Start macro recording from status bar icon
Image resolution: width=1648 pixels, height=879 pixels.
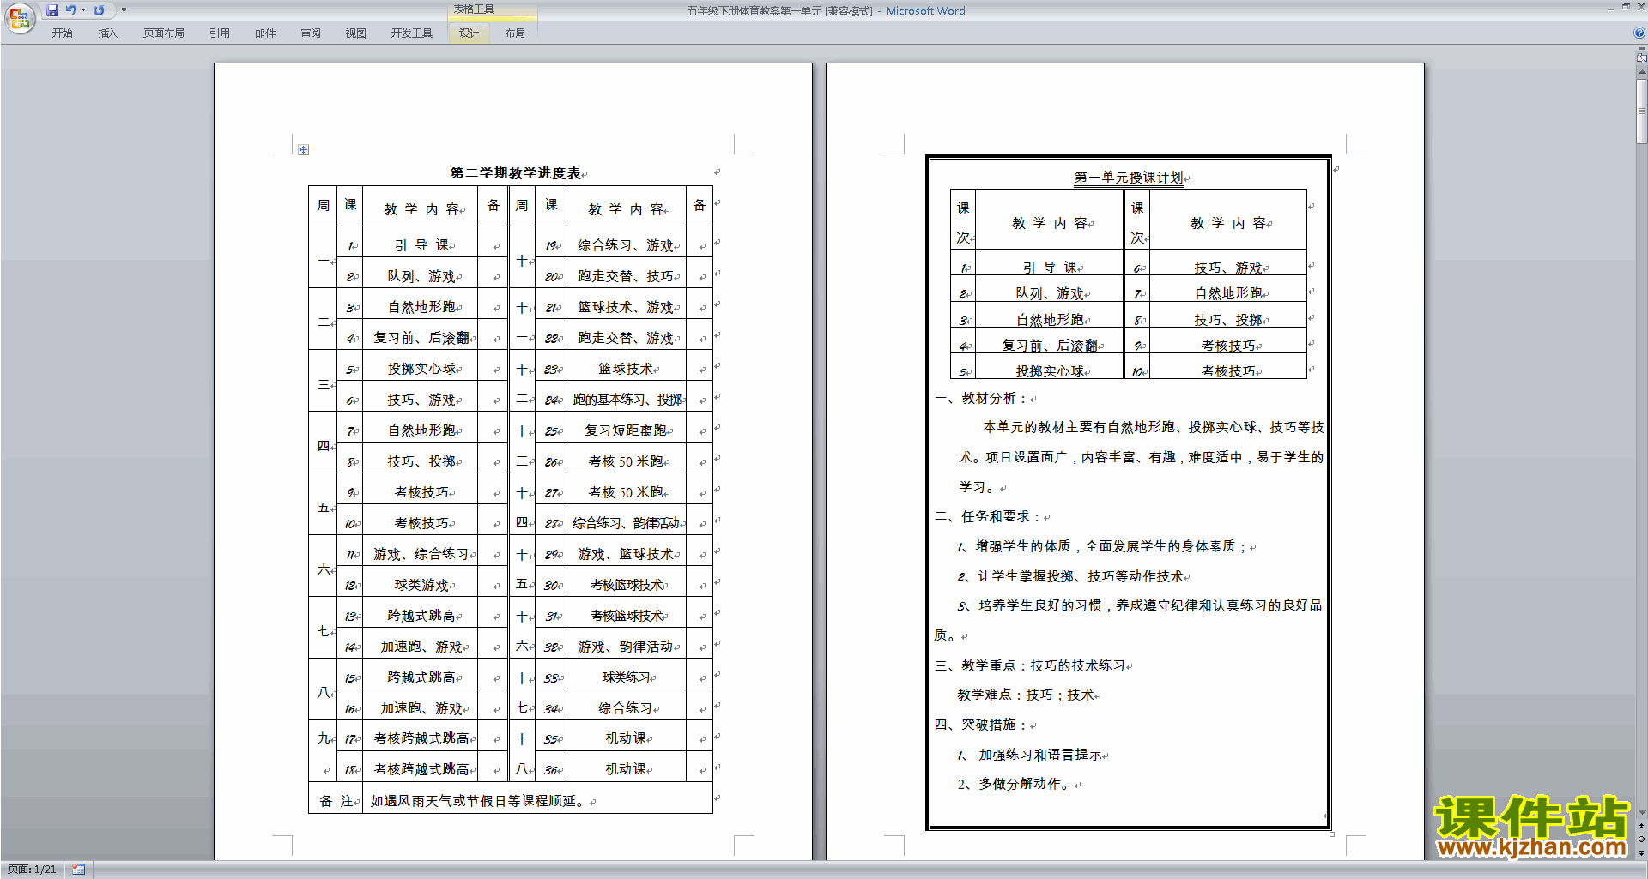78,870
